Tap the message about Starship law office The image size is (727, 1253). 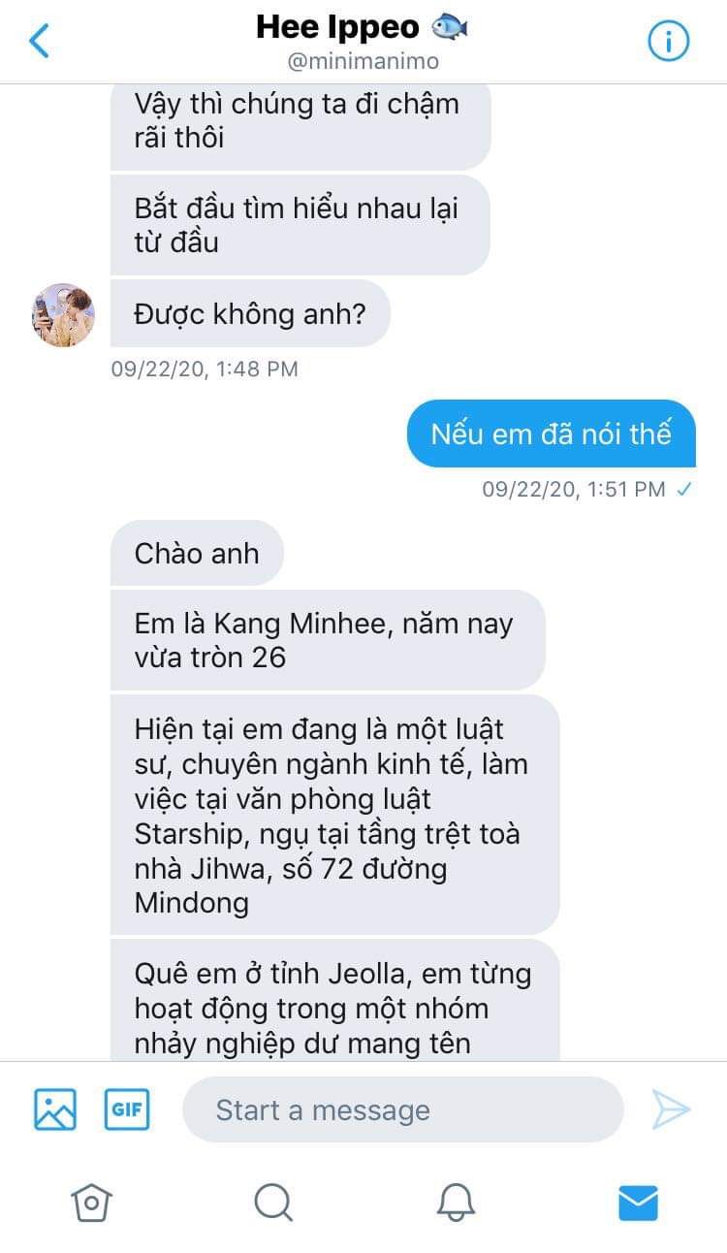(x=335, y=815)
